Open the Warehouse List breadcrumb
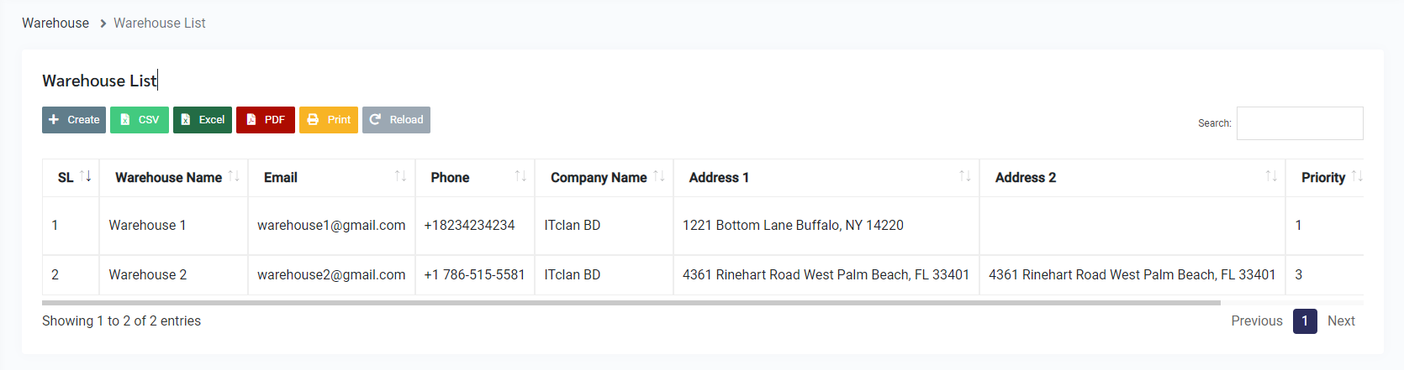1404x370 pixels. pos(160,23)
